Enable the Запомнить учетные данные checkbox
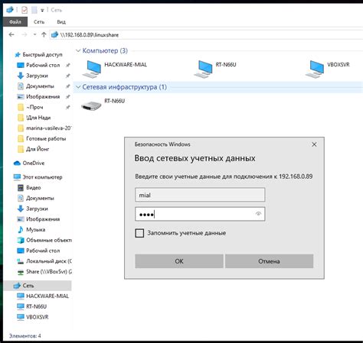This screenshot has width=363, height=343. [139, 233]
